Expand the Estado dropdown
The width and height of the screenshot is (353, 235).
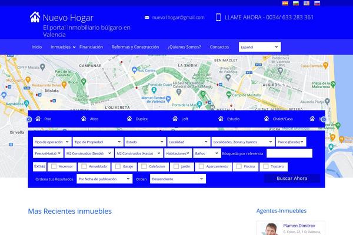(145, 142)
